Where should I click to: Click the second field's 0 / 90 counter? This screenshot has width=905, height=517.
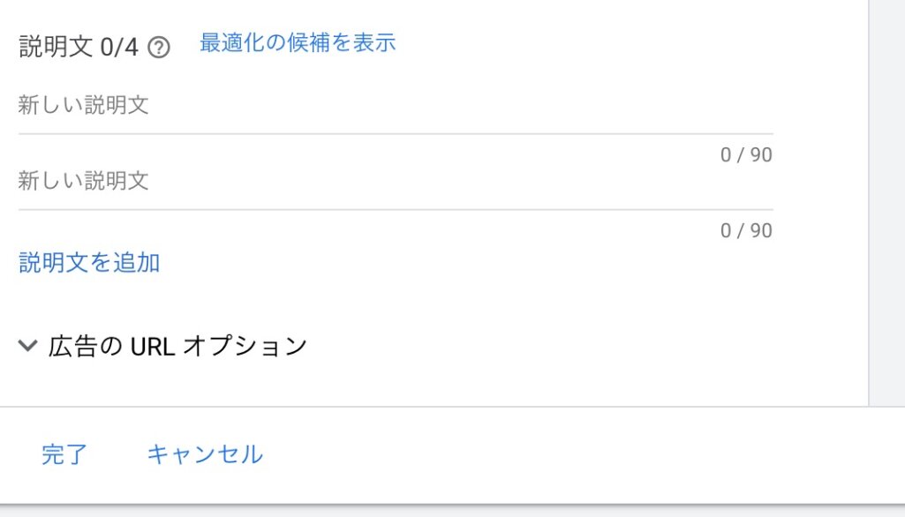pos(746,231)
